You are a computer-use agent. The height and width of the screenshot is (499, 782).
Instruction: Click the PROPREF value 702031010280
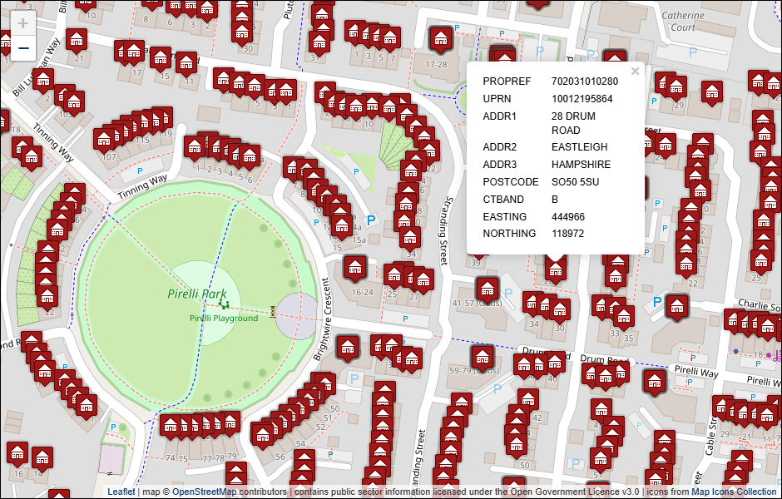click(x=585, y=82)
